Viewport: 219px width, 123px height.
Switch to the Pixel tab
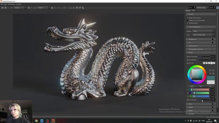193,11
